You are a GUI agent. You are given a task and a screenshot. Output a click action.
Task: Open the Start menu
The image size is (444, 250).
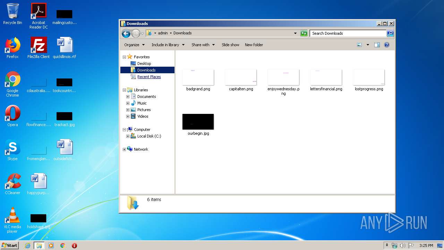10,245
